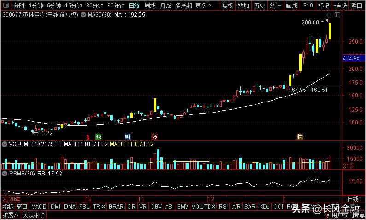Switch to the 分时 view
This screenshot has width=366, height=220.
tap(19, 6)
